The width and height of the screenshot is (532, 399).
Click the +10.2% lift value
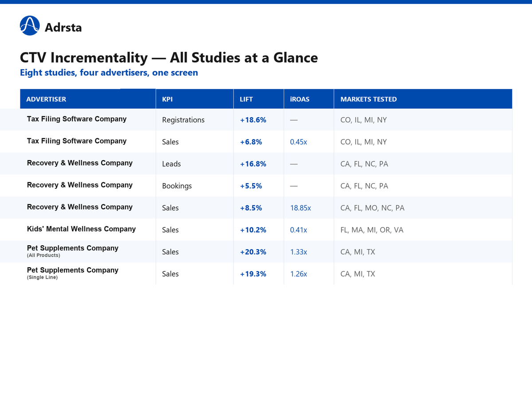[x=253, y=230]
